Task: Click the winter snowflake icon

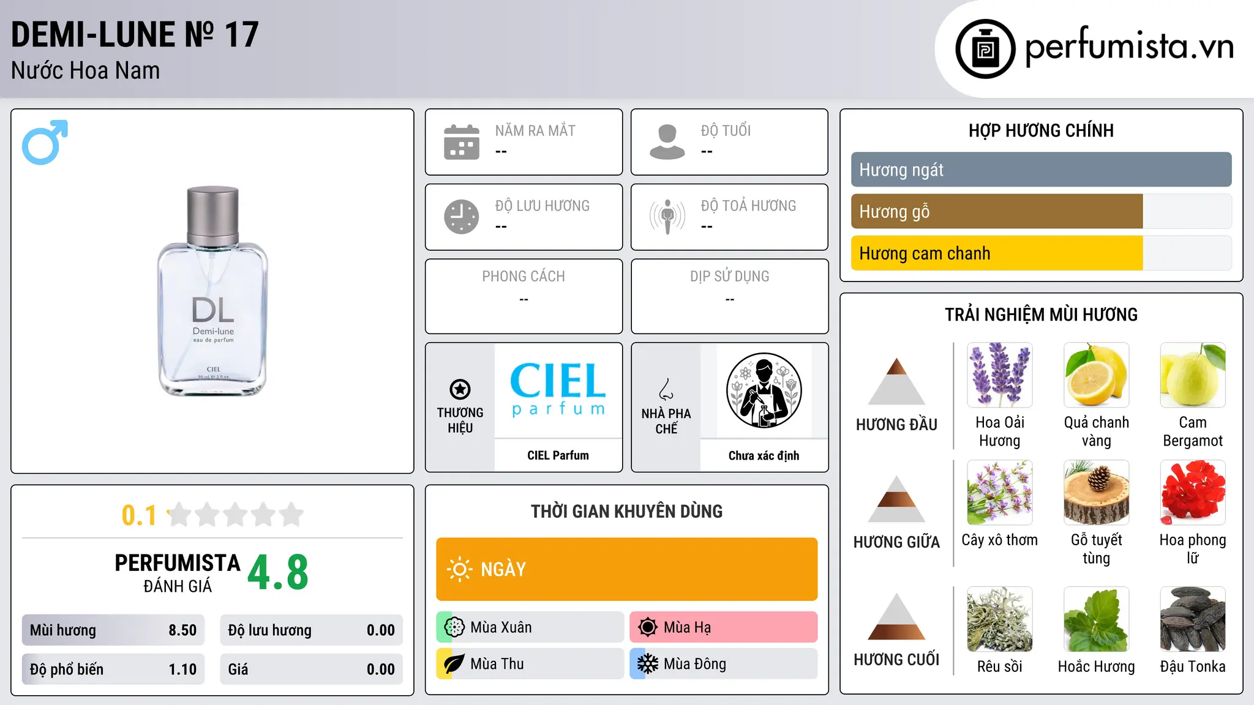Action: (x=648, y=664)
